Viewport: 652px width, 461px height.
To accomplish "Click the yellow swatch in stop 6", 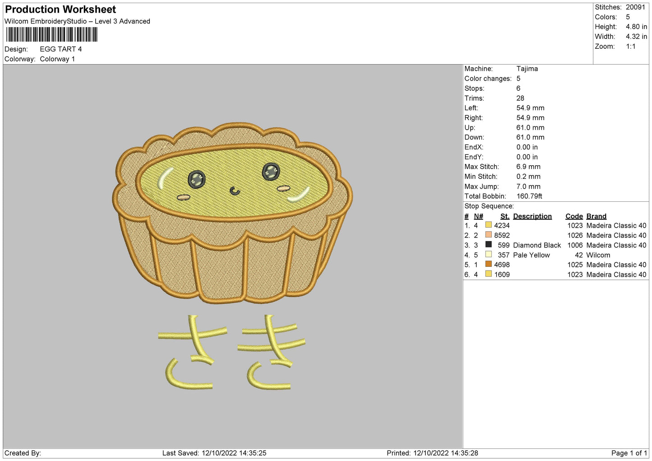I will tap(488, 274).
